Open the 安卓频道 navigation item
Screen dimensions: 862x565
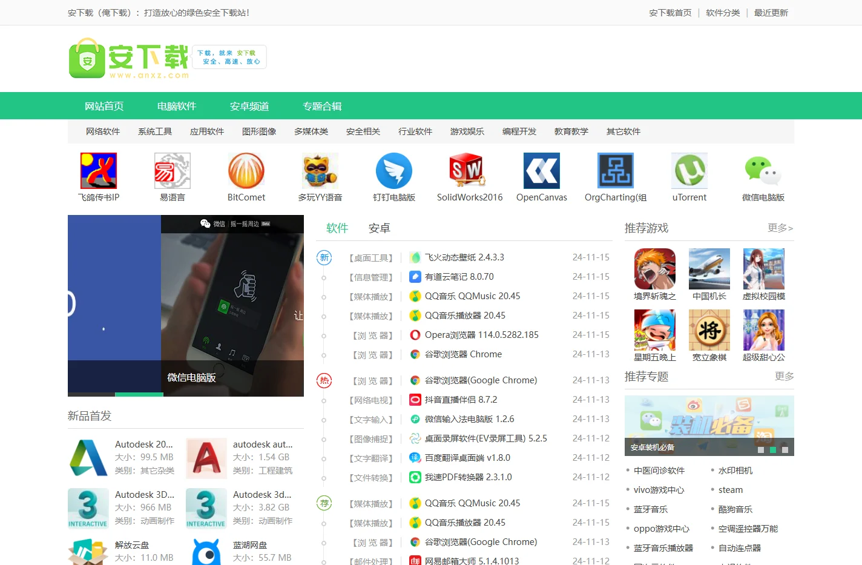tap(249, 106)
